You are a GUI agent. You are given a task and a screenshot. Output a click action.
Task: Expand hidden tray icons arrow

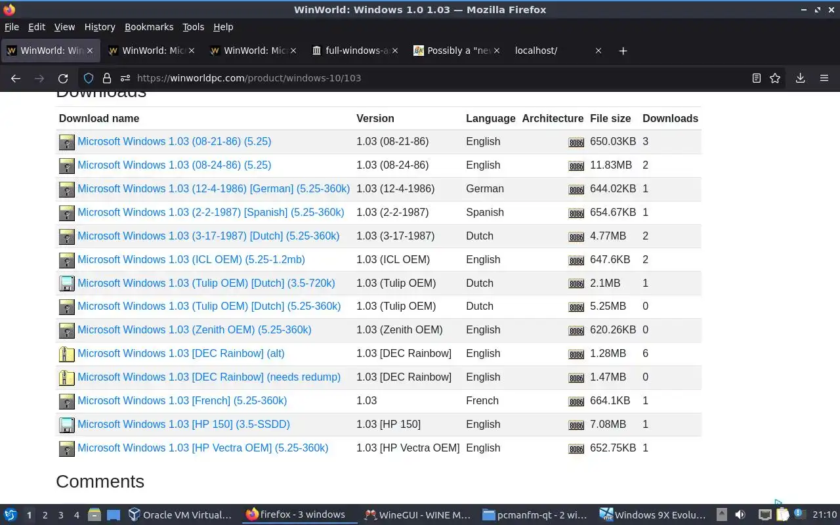coord(721,515)
